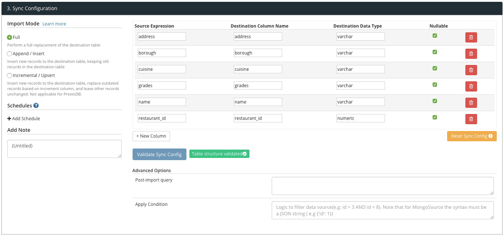Viewport: 504px width, 236px height.
Task: Open the Learn more link
Action: click(x=54, y=24)
